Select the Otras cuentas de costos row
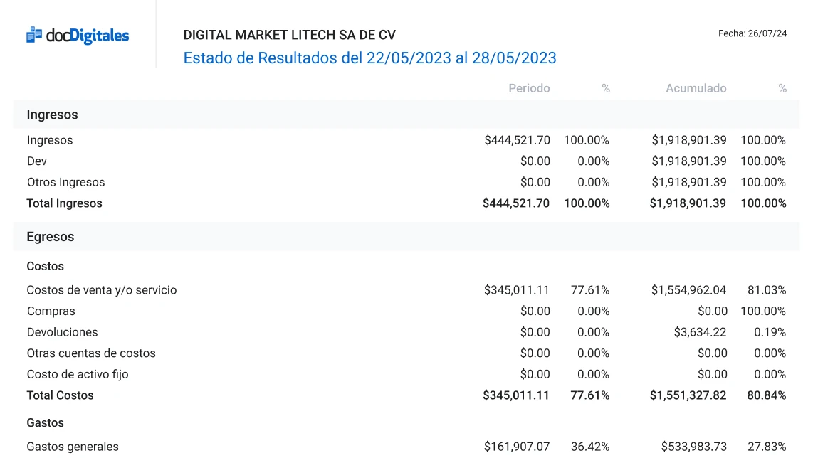813x458 pixels. tap(90, 353)
